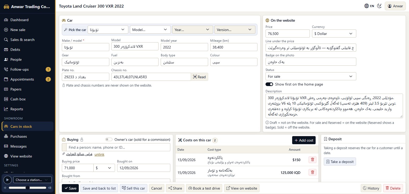Disable Show first on the home page
Viewport: 409px width, 194px height.
point(269,84)
